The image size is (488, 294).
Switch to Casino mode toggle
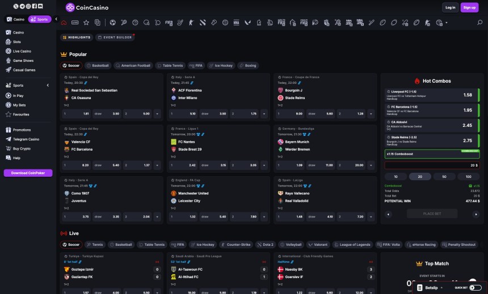pos(15,19)
